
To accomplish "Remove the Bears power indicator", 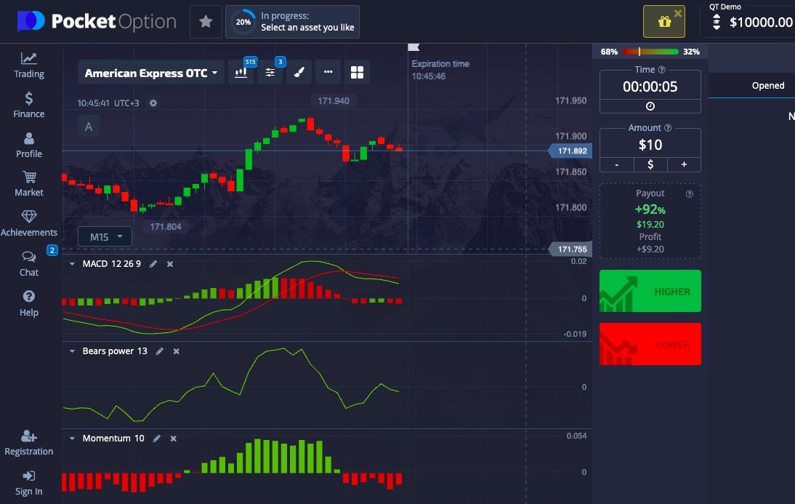I will click(x=176, y=351).
